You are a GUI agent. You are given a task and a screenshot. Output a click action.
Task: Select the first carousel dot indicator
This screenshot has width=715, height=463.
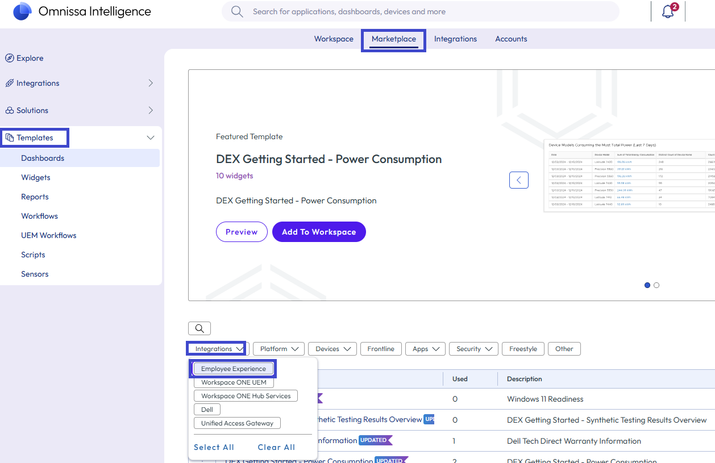(647, 285)
